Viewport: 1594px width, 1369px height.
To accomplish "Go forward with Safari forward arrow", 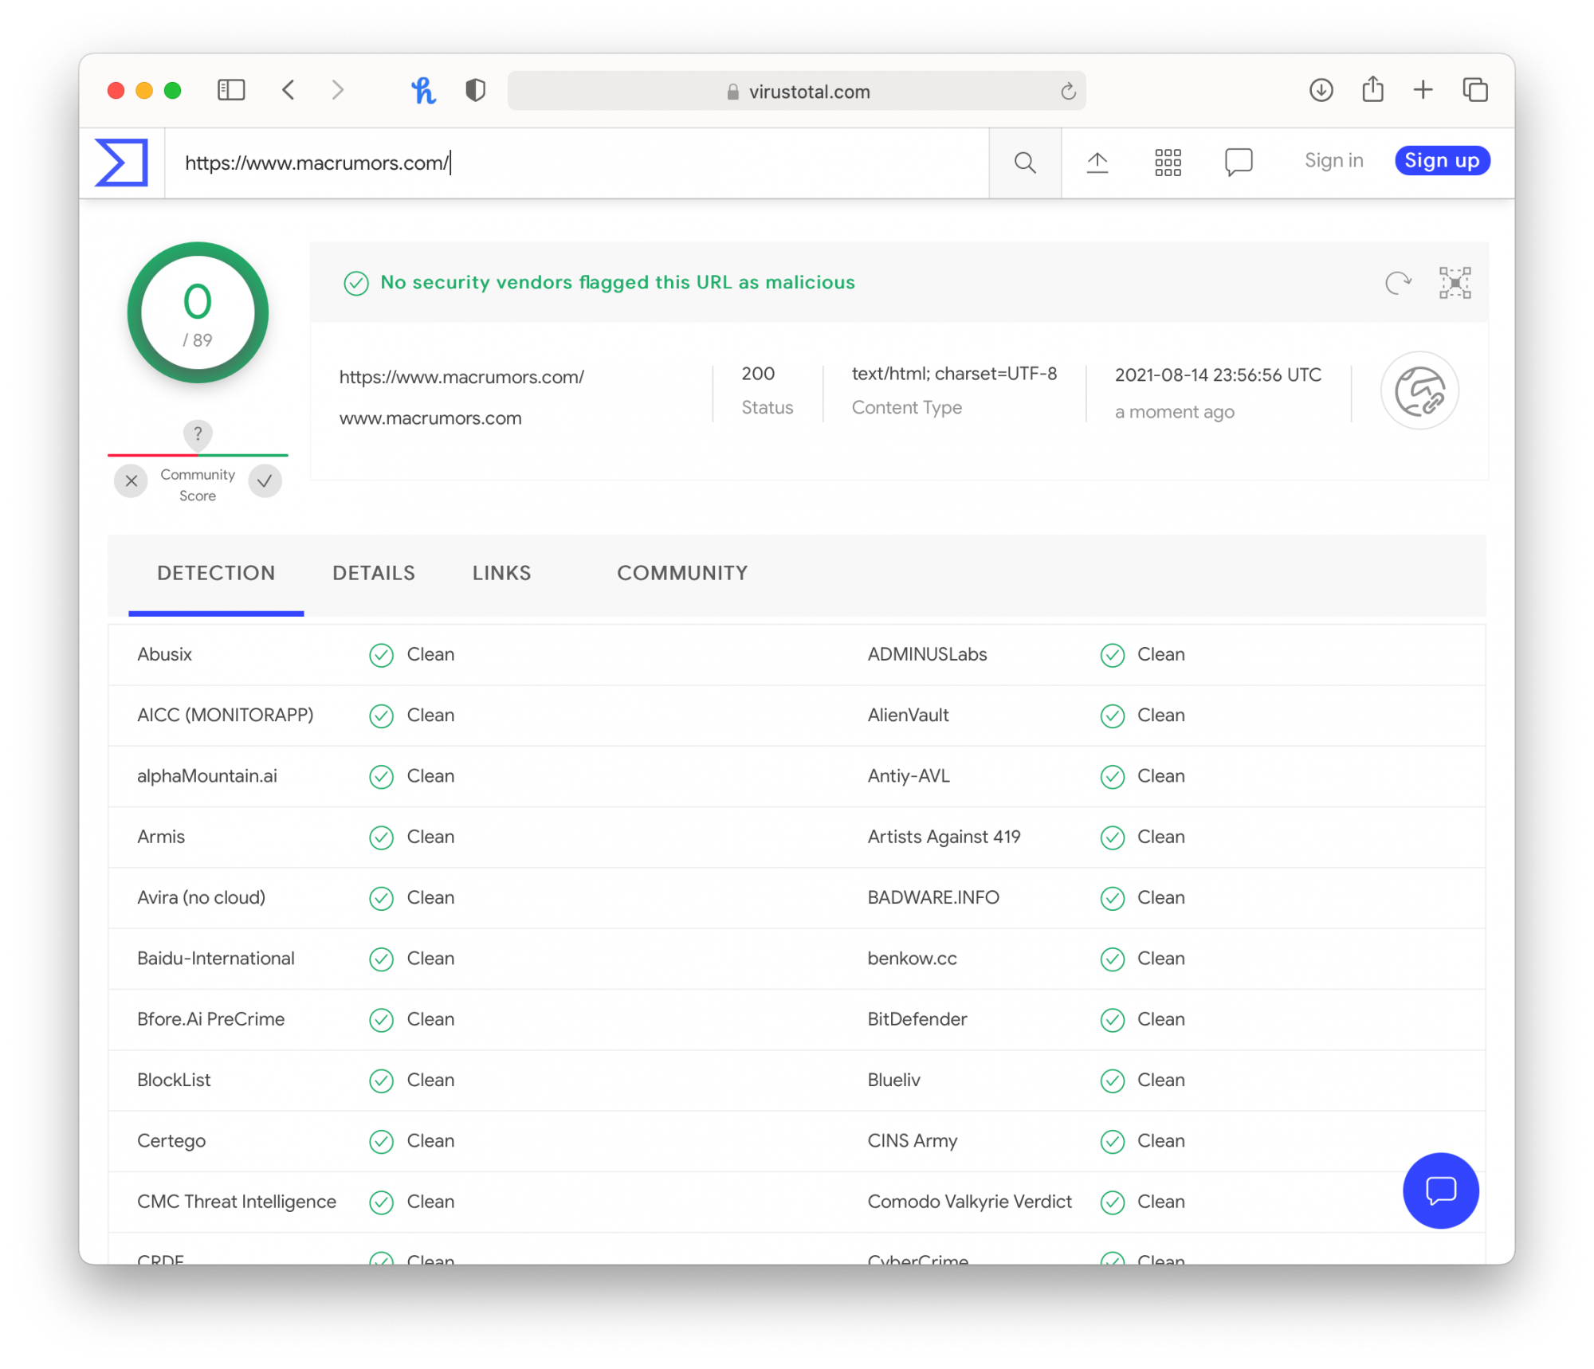I will (338, 90).
